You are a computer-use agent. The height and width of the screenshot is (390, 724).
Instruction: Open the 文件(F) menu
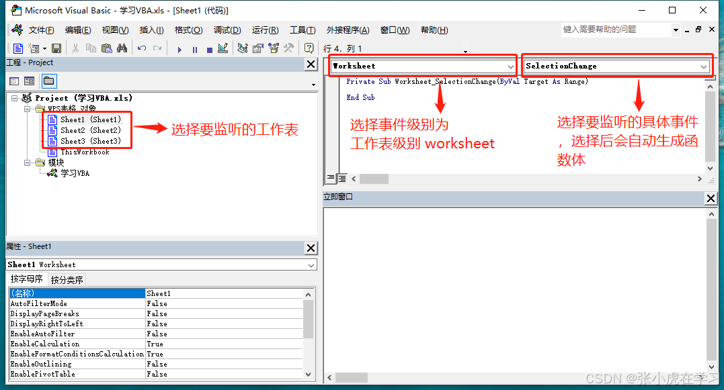(41, 30)
